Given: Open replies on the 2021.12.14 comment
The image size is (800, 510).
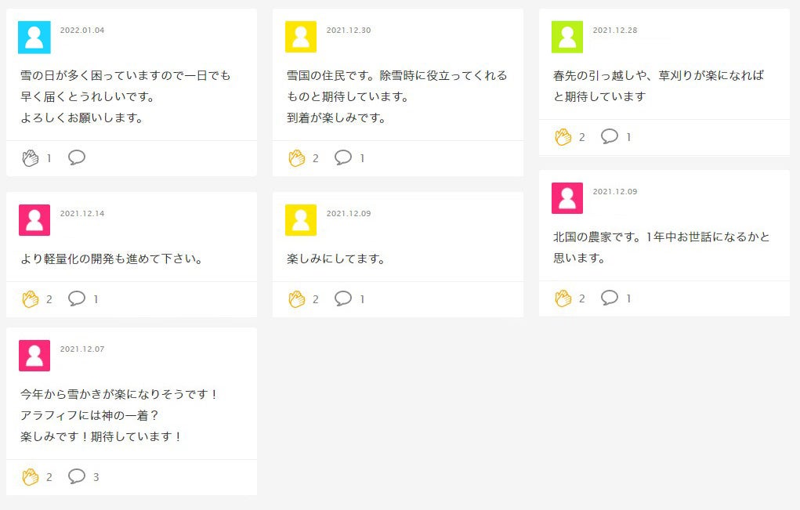Looking at the screenshot, I should (77, 298).
